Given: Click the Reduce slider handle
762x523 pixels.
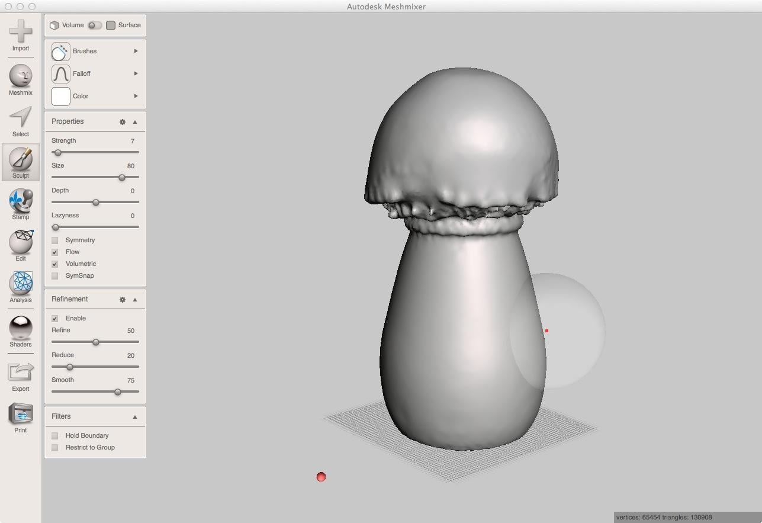Looking at the screenshot, I should tap(69, 367).
